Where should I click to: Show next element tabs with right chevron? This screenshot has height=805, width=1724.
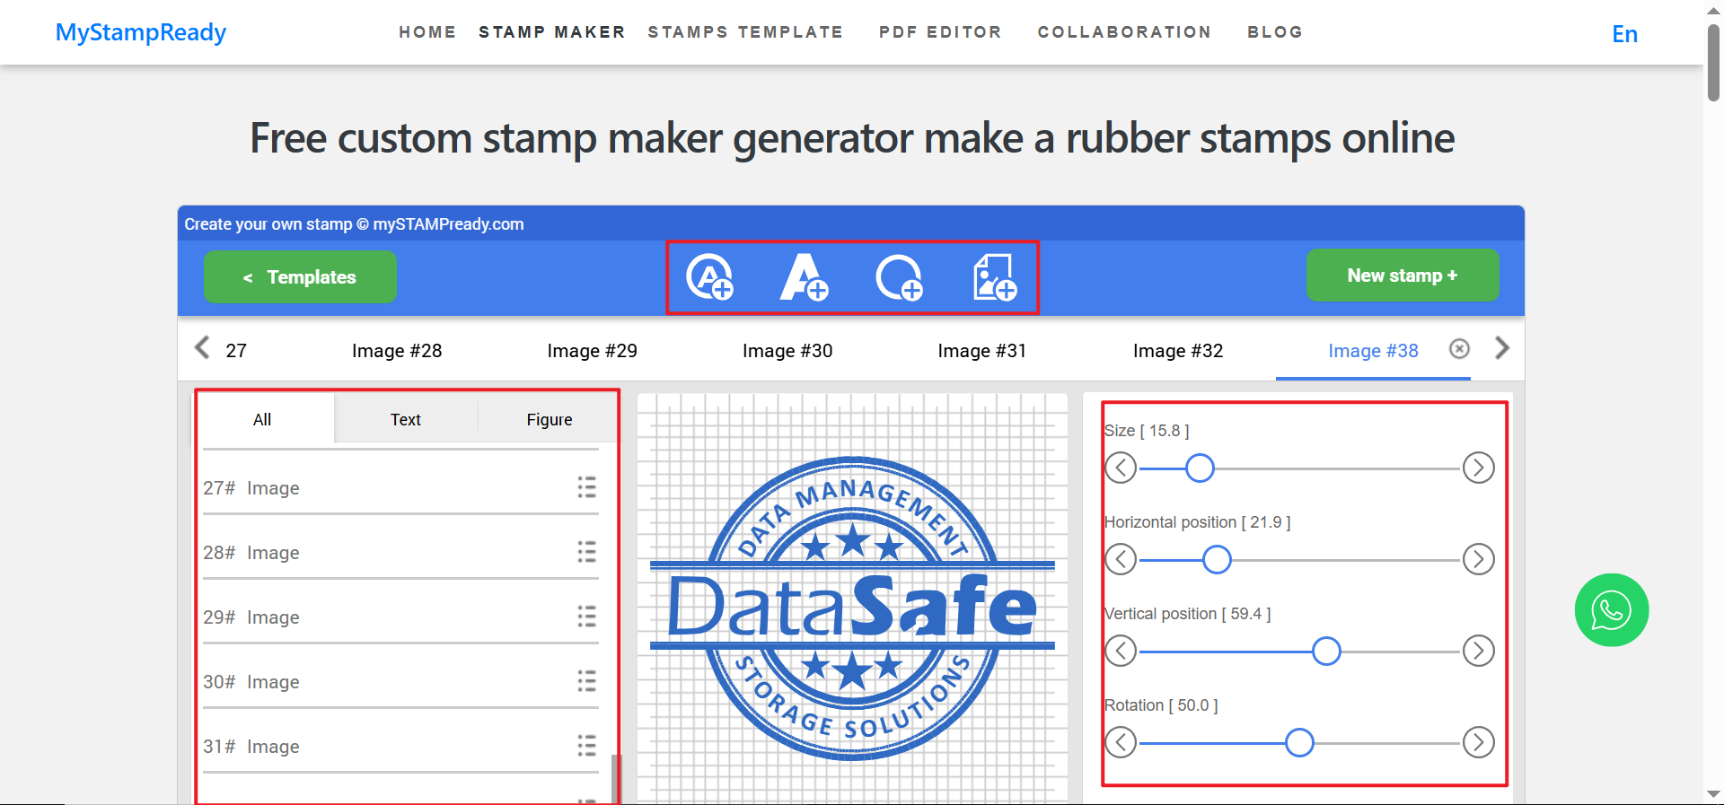[x=1502, y=347]
